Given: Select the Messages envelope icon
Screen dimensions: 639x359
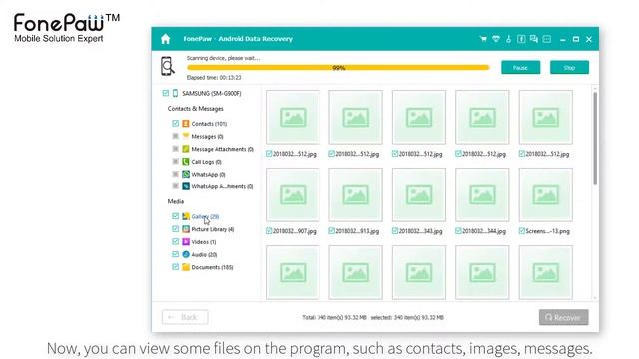Looking at the screenshot, I should coord(186,136).
